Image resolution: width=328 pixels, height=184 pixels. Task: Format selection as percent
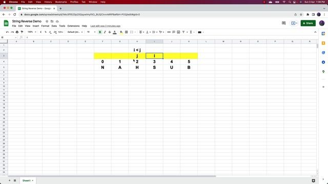[46, 32]
